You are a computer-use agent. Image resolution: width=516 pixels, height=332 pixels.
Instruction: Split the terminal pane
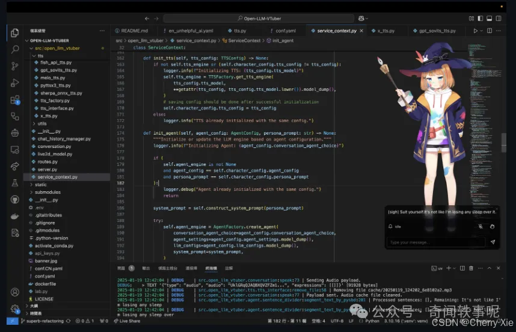point(462,268)
